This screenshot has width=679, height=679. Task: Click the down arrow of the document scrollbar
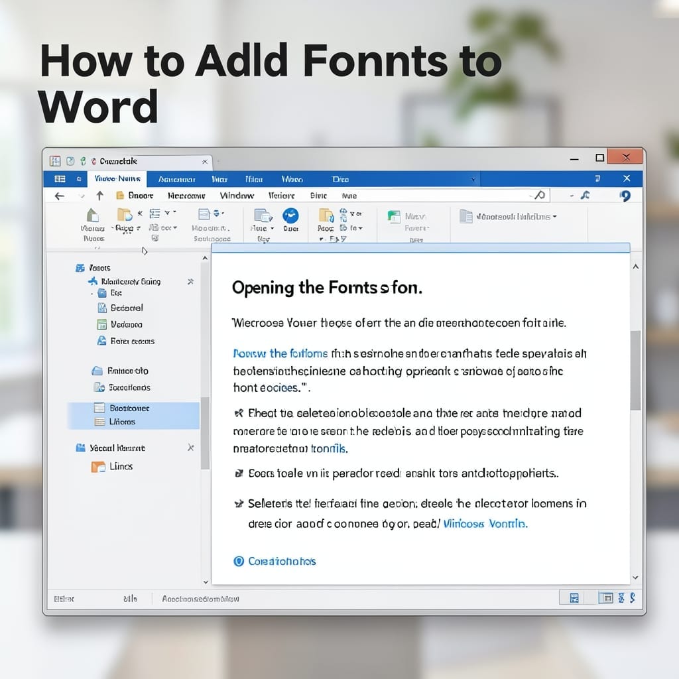[635, 578]
